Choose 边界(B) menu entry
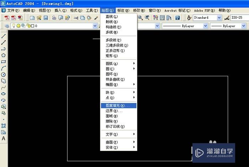Image resolution: width=249 pixels, height=167 pixels. coord(118,111)
